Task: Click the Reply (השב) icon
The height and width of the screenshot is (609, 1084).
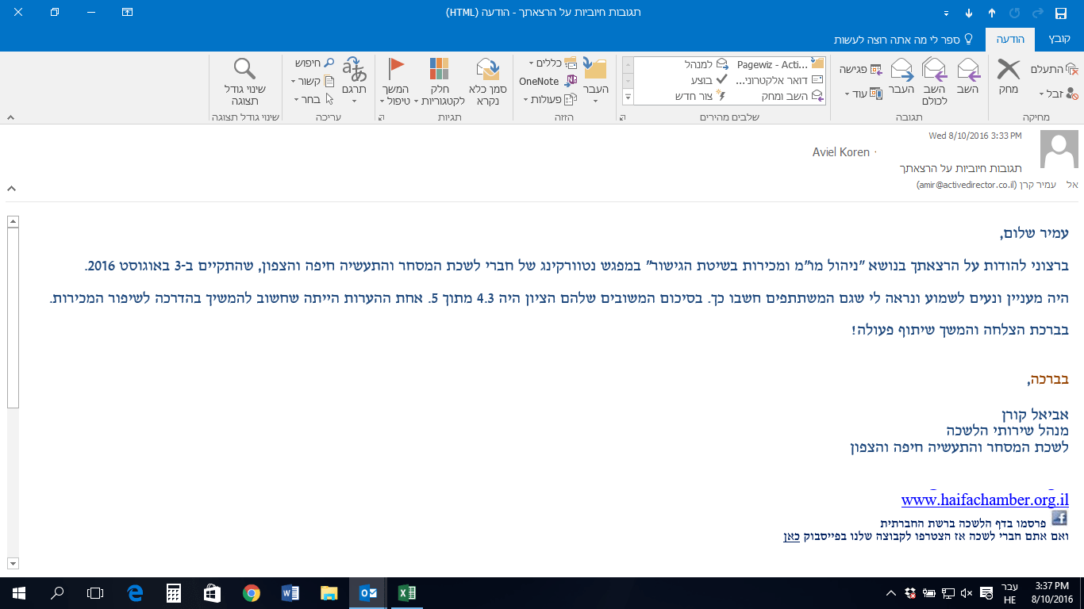Action: point(968,71)
